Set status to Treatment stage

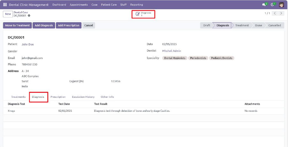[242, 25]
